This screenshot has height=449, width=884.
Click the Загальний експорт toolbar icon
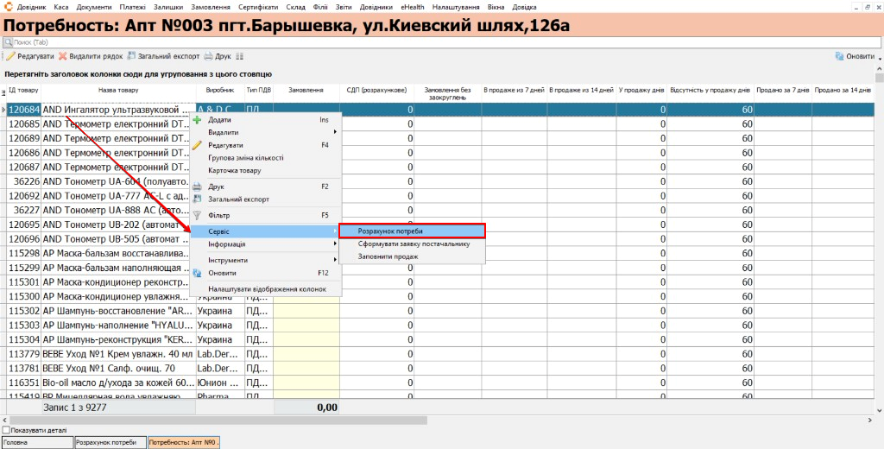tap(131, 56)
